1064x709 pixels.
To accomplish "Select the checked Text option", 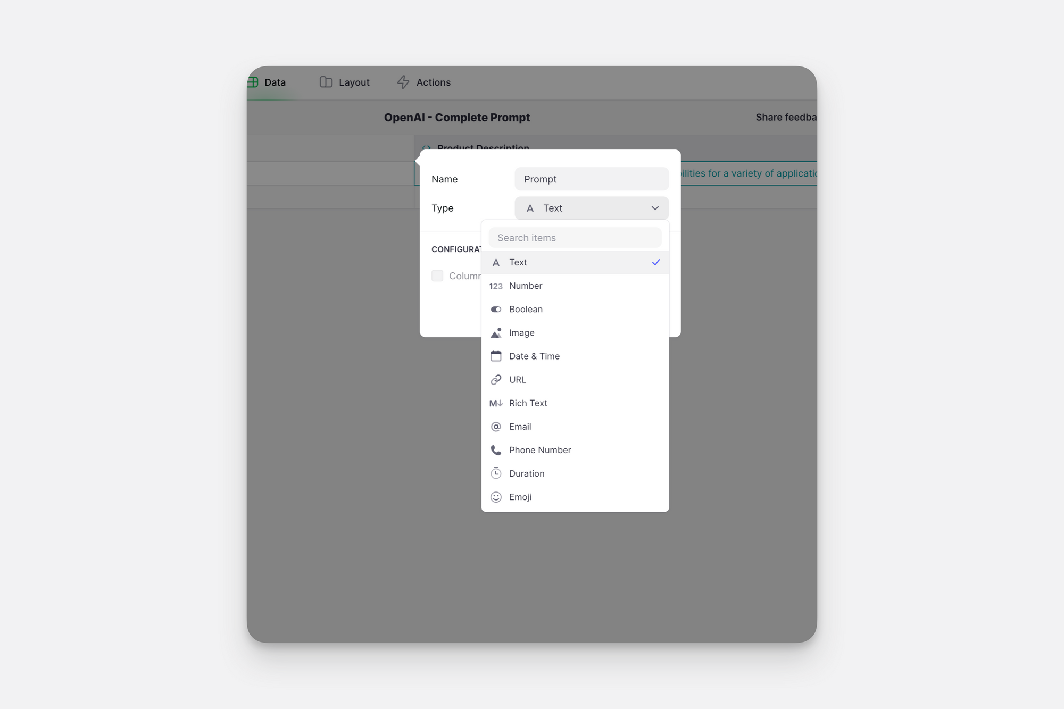I will (x=575, y=262).
